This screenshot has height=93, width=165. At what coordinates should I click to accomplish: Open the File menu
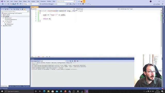5,1
